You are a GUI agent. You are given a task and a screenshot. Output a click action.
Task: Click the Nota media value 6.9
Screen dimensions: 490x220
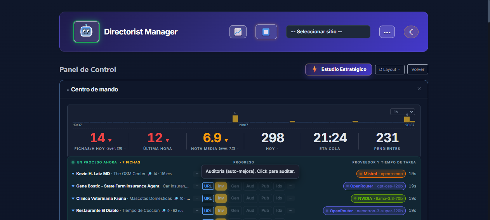(x=212, y=138)
